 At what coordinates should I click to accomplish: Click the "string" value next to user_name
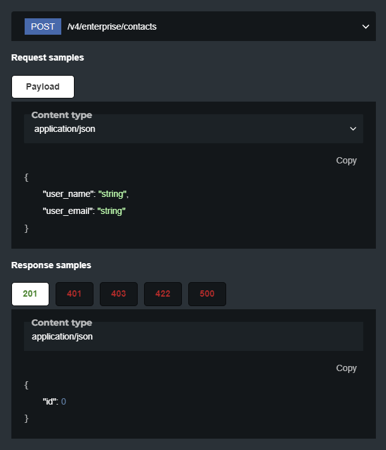coord(112,194)
